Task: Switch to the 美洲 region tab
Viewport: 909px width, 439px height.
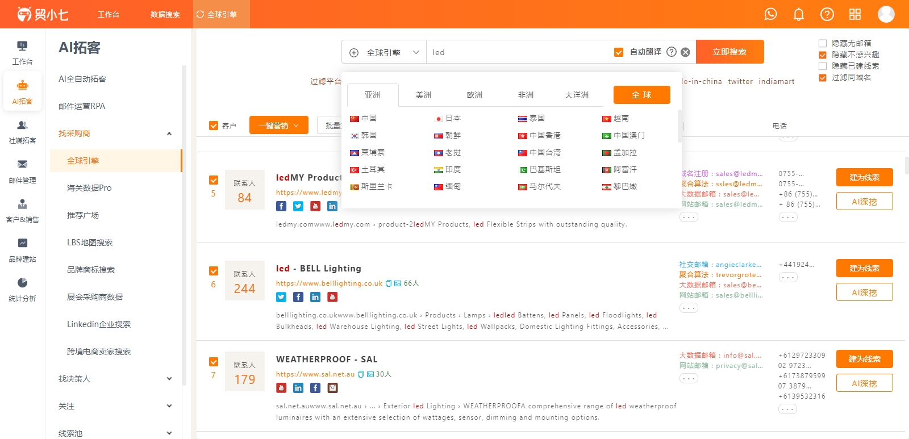Action: (x=424, y=95)
